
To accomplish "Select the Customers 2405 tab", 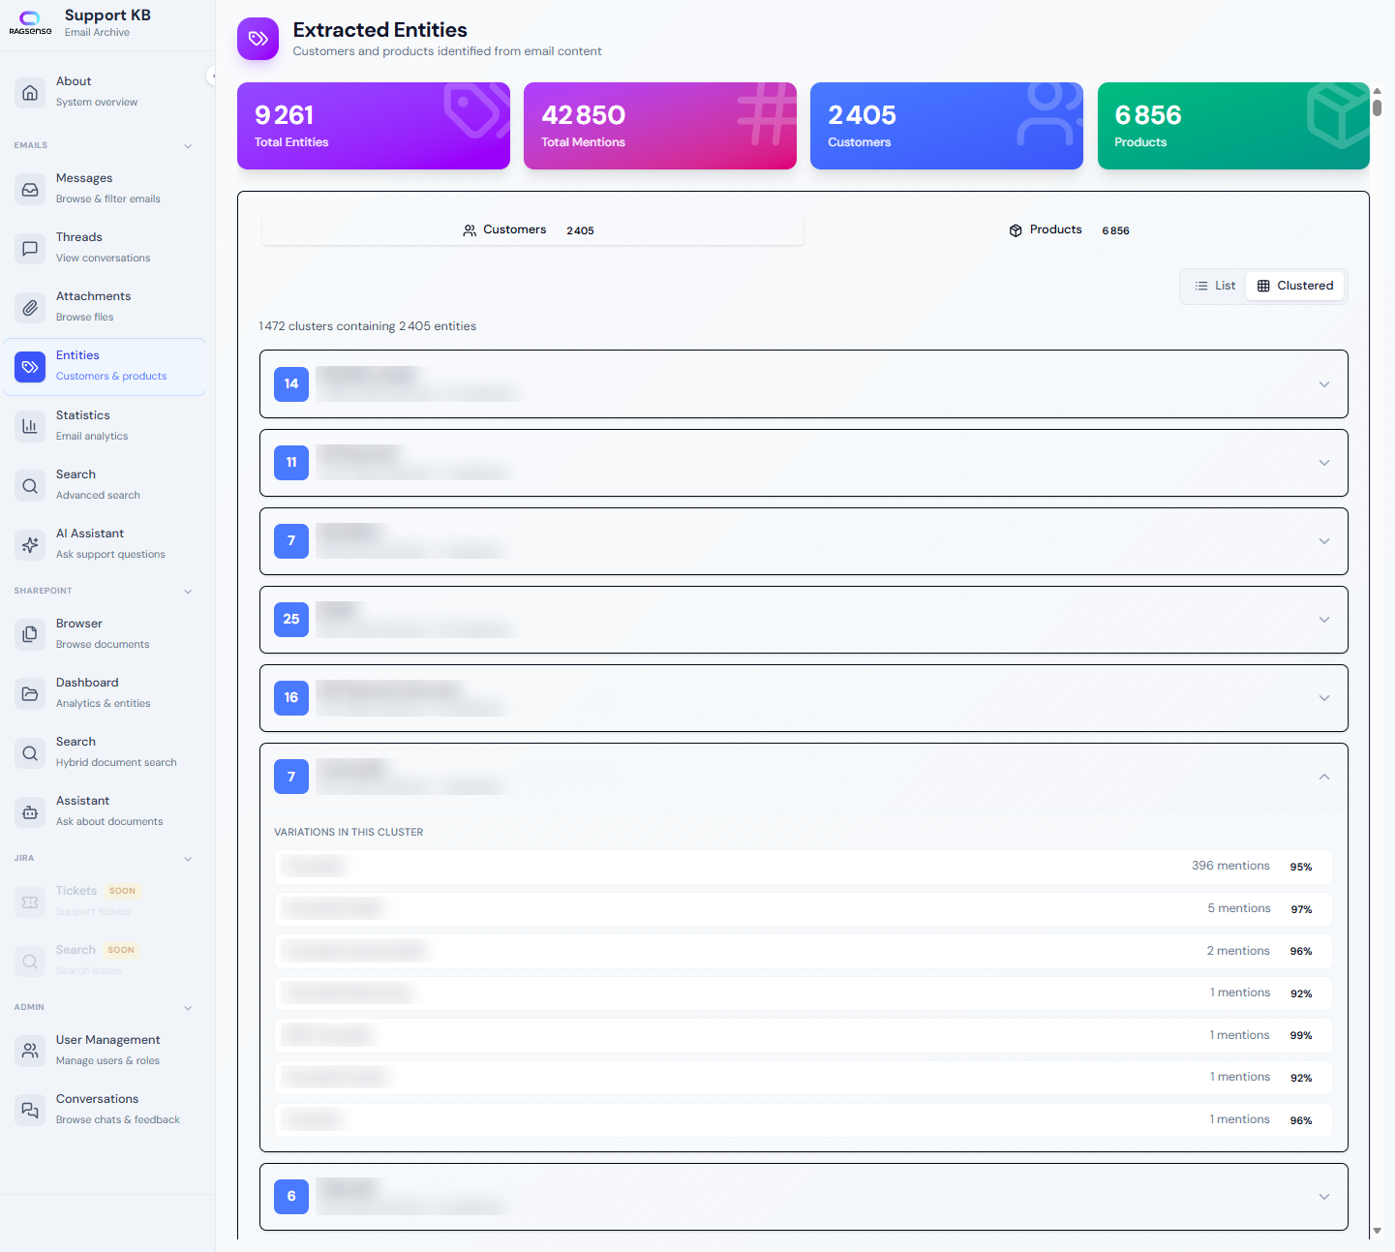I will click(x=532, y=230).
